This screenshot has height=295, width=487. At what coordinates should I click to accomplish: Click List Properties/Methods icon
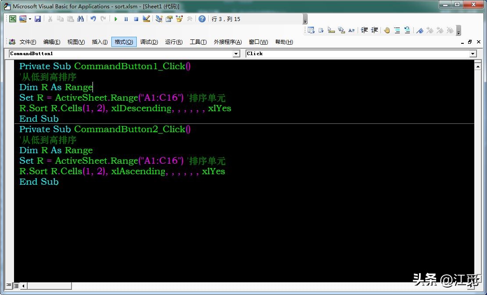pyautogui.click(x=311, y=30)
